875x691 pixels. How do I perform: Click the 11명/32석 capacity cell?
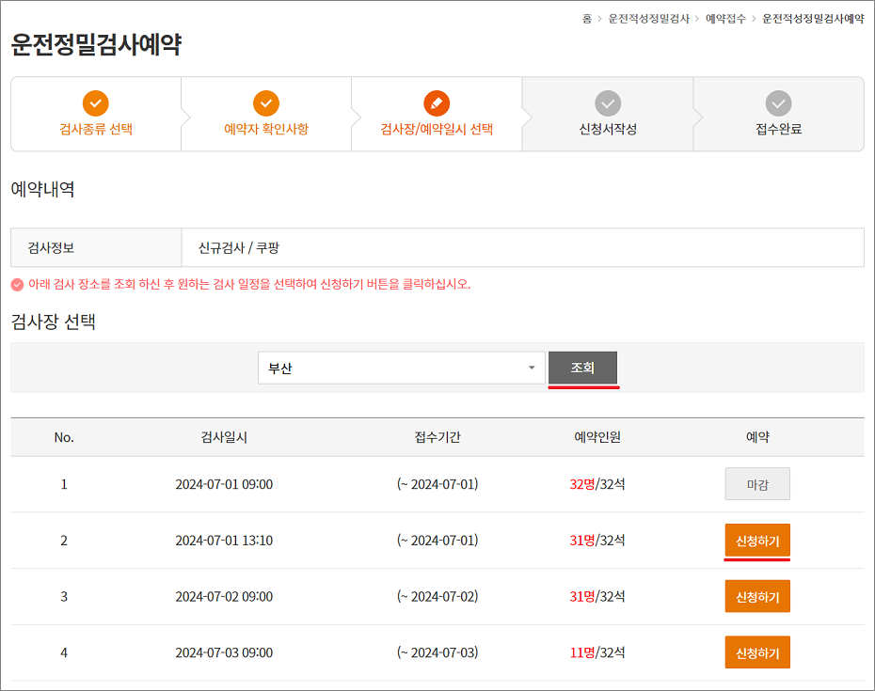pos(597,652)
